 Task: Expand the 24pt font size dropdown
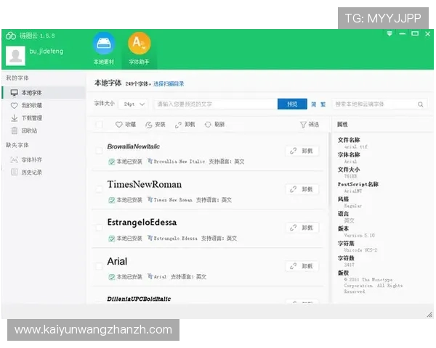(134, 104)
